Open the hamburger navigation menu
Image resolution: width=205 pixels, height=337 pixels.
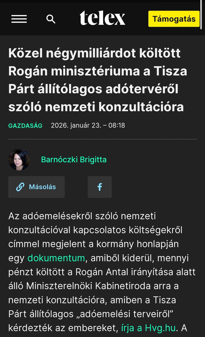[19, 19]
